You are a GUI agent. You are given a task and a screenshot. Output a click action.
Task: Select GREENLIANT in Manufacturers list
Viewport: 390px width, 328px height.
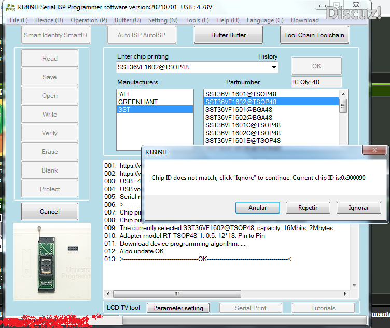(x=138, y=102)
